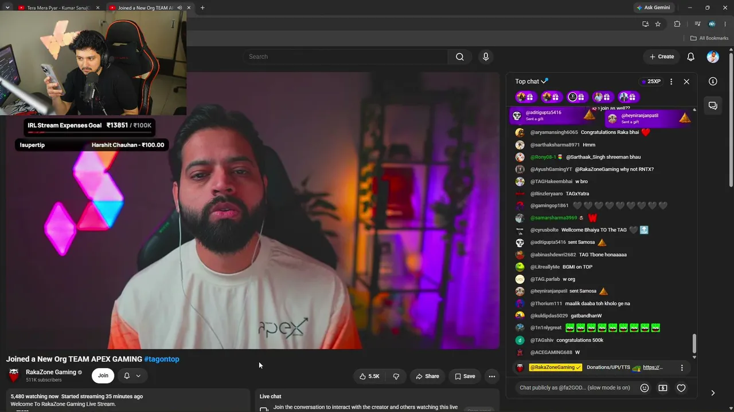
Task: Start voice search with the microphone icon
Action: pyautogui.click(x=486, y=57)
